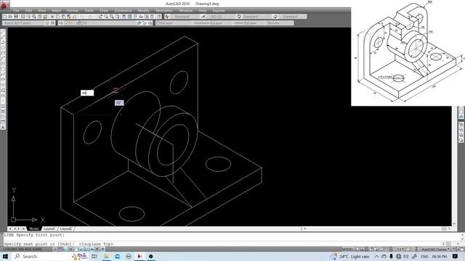Viewport: 465px width, 261px height.
Task: Click the dynamic input length field showing 44
Action: coord(87,93)
